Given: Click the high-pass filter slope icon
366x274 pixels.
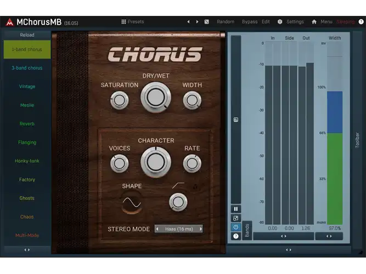Looking at the screenshot, I should click(178, 185).
